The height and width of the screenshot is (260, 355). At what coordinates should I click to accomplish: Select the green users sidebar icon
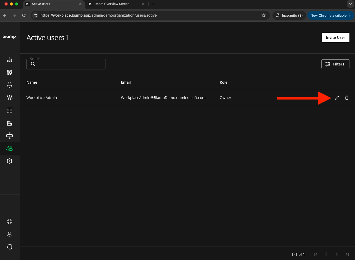click(x=10, y=148)
